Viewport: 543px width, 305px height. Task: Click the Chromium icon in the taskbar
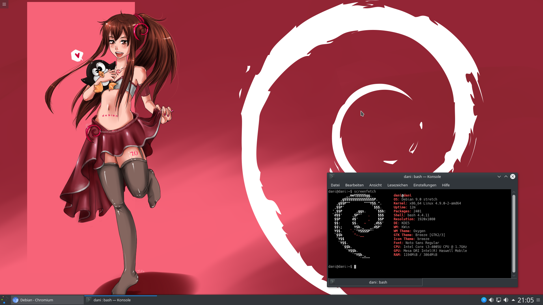coord(16,300)
